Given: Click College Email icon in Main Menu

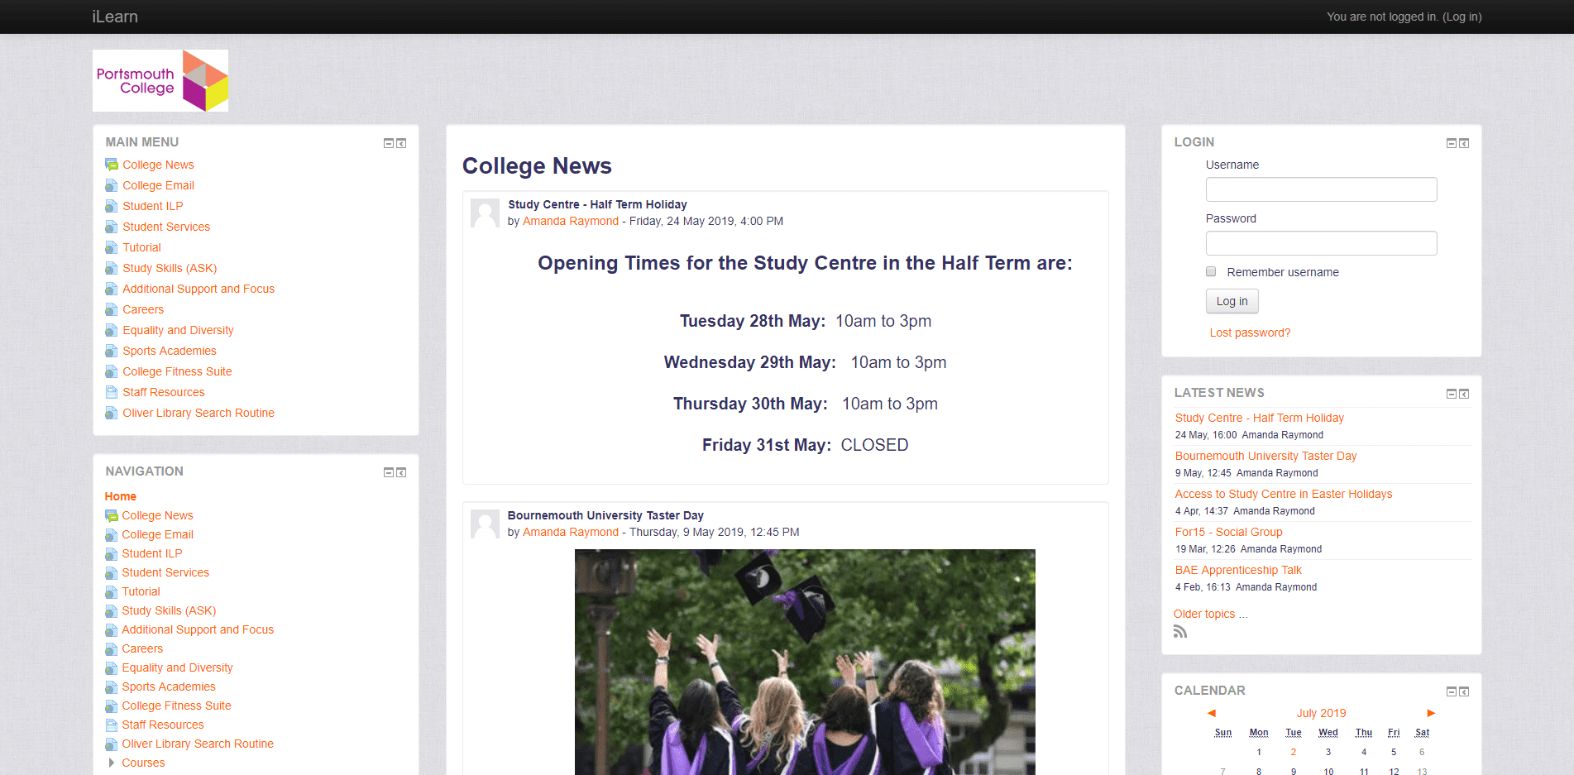Looking at the screenshot, I should 112,185.
